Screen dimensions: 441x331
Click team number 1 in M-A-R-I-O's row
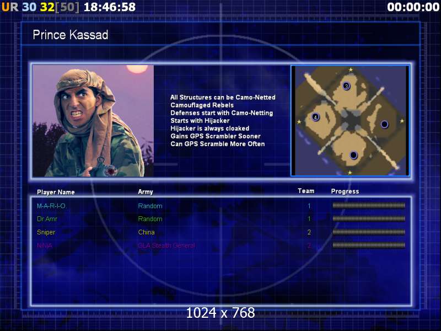pyautogui.click(x=309, y=206)
